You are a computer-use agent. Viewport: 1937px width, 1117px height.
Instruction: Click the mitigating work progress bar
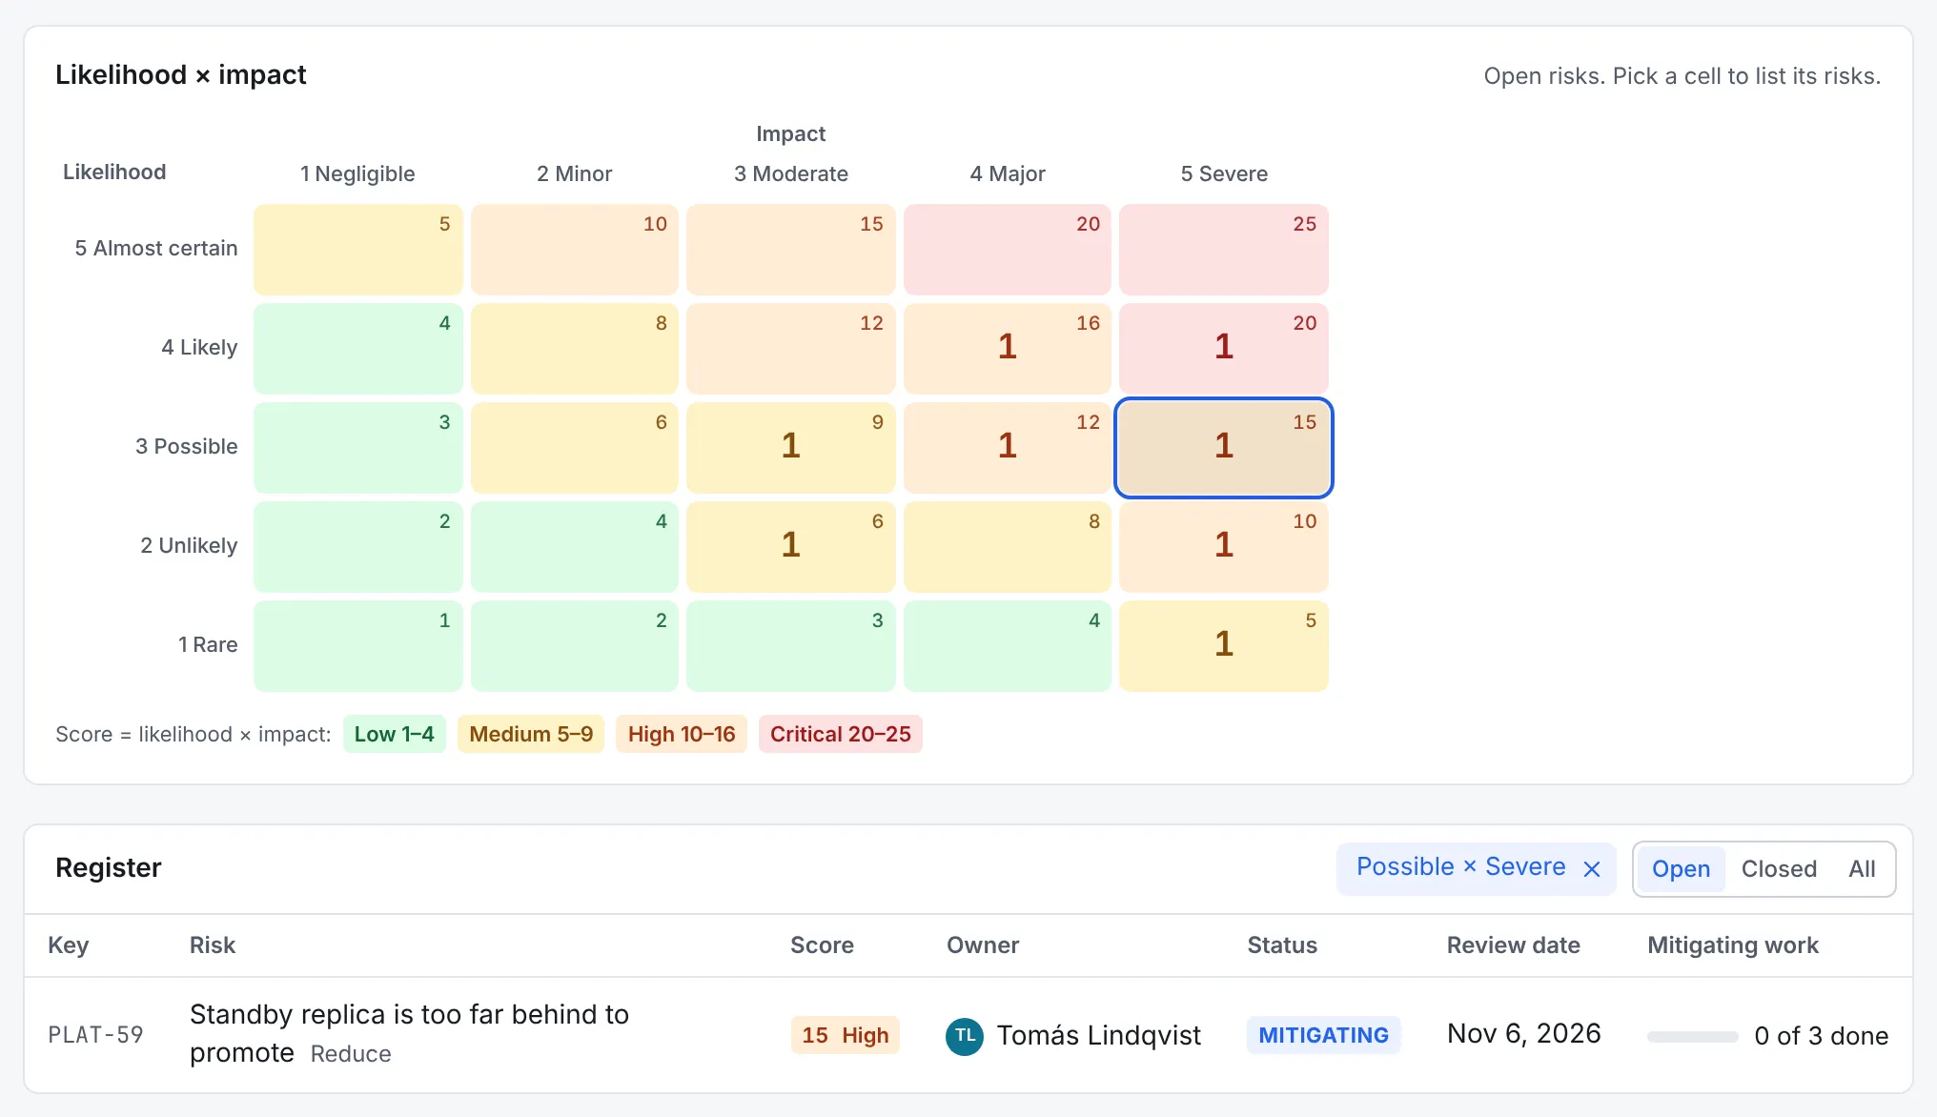pos(1692,1036)
